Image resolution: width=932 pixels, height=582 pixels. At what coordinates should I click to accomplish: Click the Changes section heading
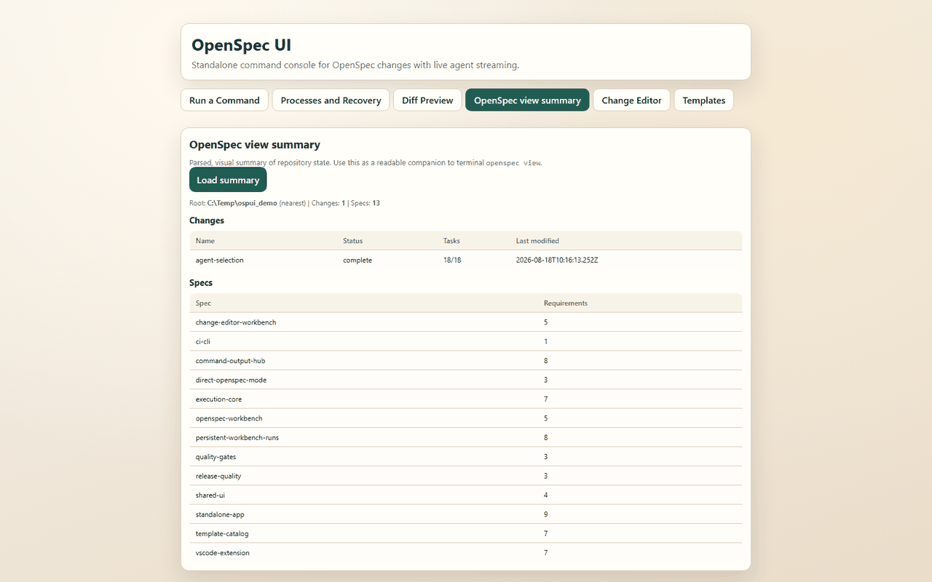207,220
